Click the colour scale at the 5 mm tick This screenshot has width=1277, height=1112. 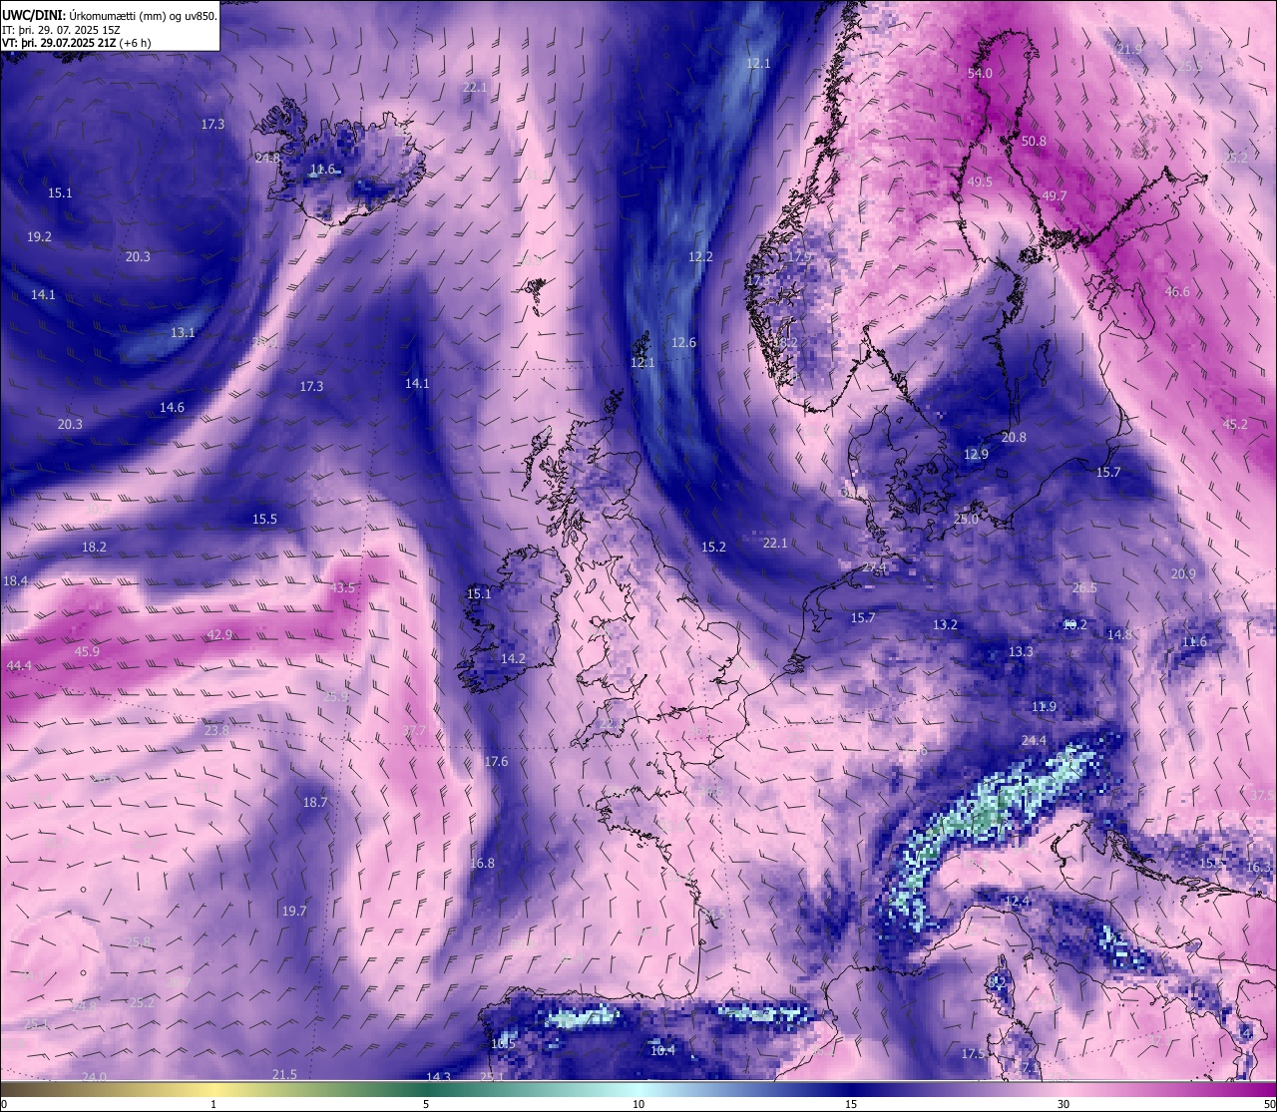pos(426,1089)
